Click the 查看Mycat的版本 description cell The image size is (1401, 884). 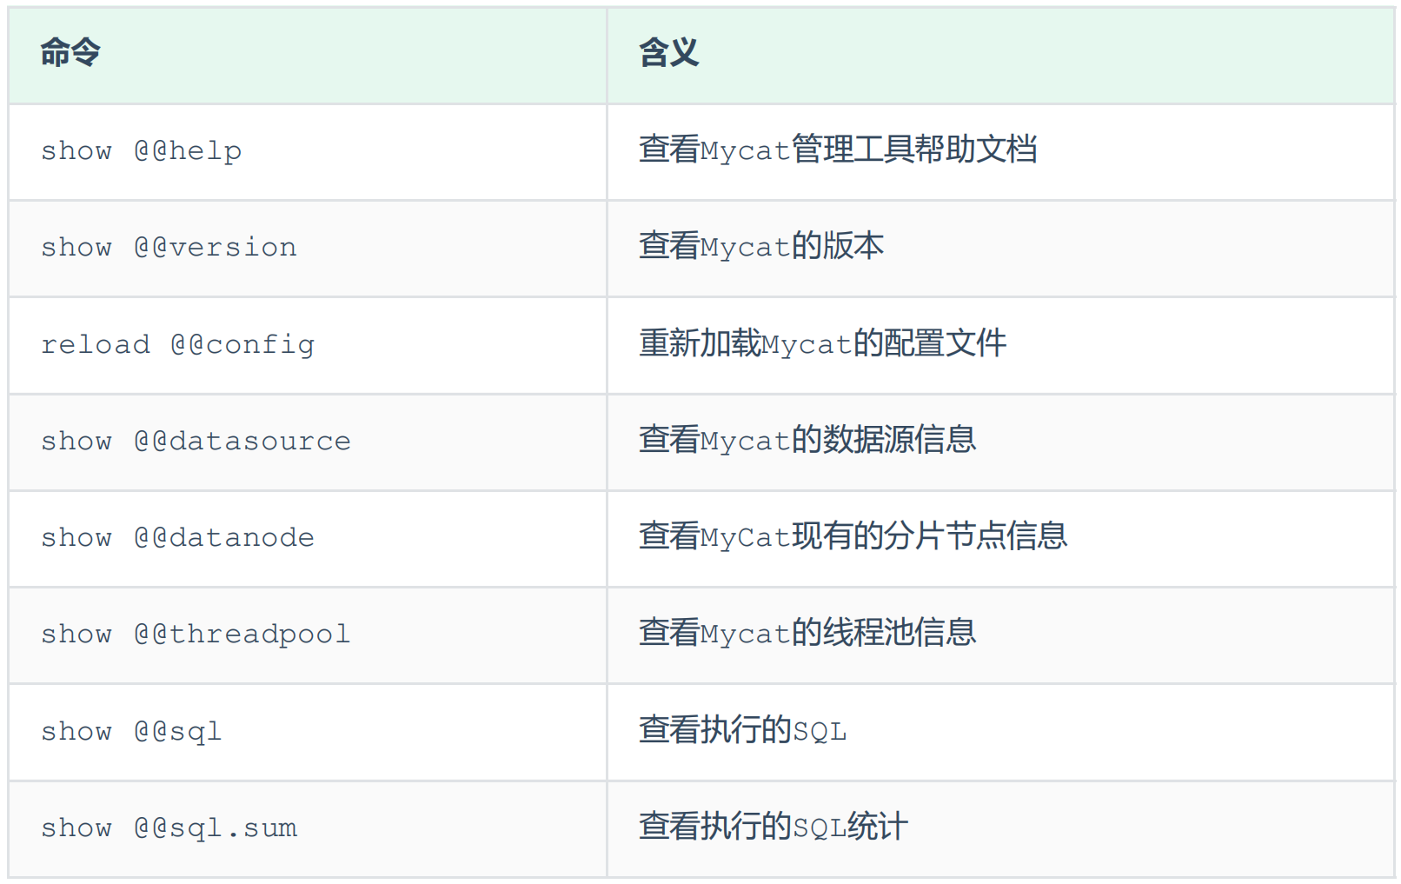(x=761, y=247)
